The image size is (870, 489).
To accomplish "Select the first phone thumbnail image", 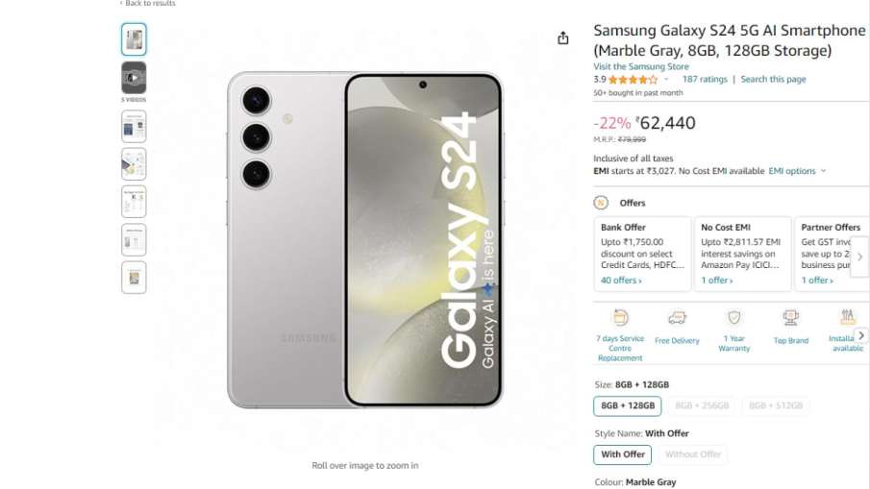I will (134, 39).
